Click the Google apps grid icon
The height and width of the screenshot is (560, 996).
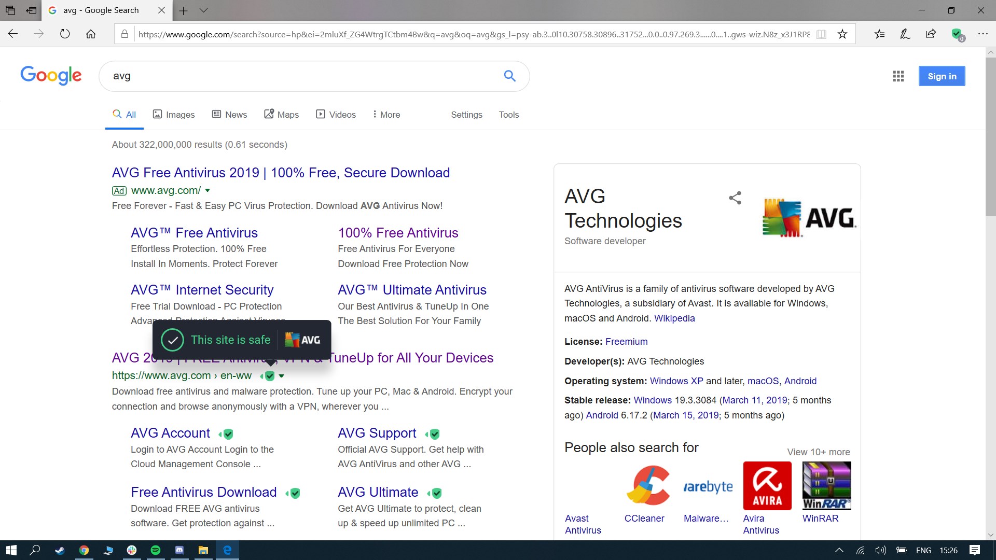tap(898, 76)
